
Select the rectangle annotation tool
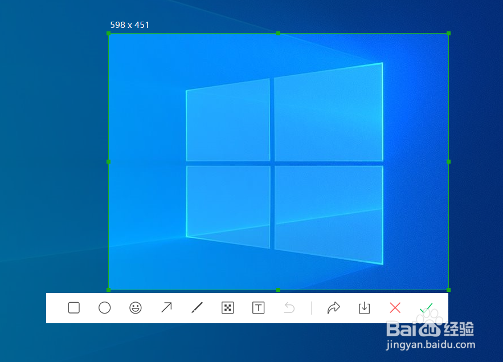click(x=74, y=308)
